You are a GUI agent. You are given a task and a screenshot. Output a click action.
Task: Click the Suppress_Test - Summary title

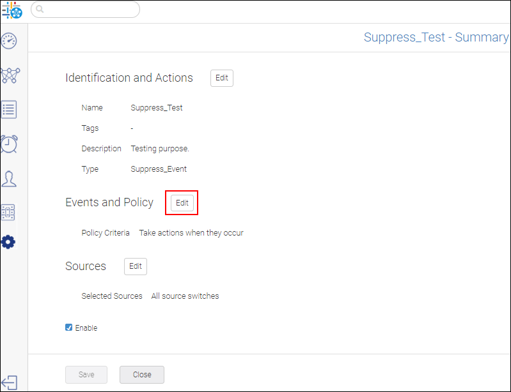pyautogui.click(x=436, y=38)
